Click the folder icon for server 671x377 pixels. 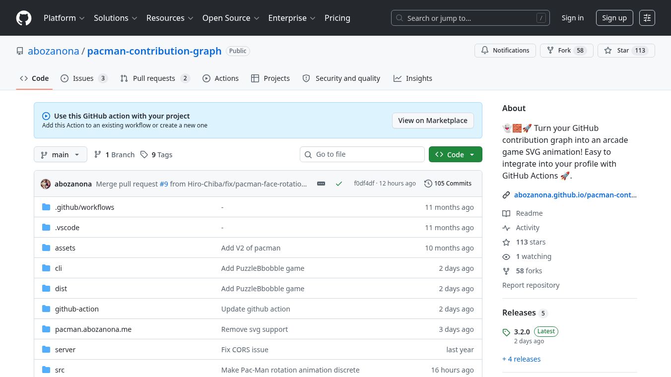point(46,350)
